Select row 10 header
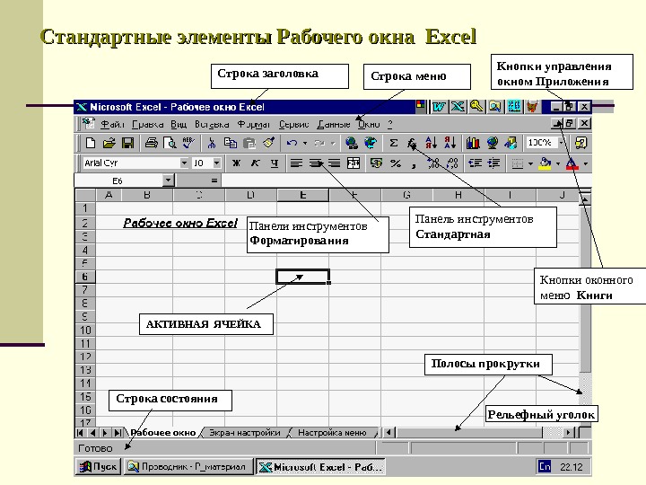 85,331
